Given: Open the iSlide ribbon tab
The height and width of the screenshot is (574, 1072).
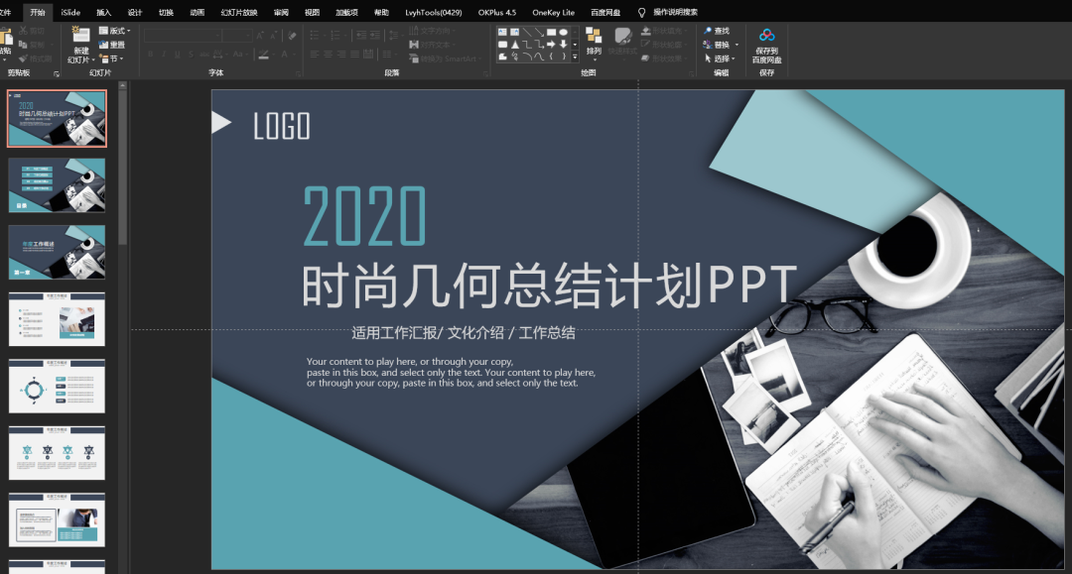Looking at the screenshot, I should pyautogui.click(x=70, y=12).
